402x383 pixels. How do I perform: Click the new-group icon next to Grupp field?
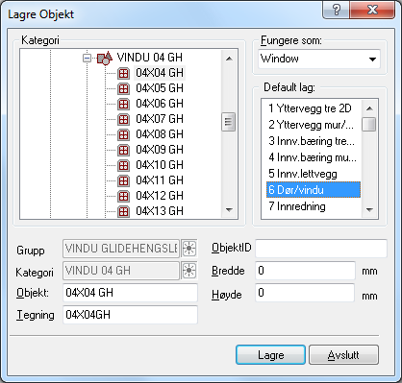tap(189, 249)
